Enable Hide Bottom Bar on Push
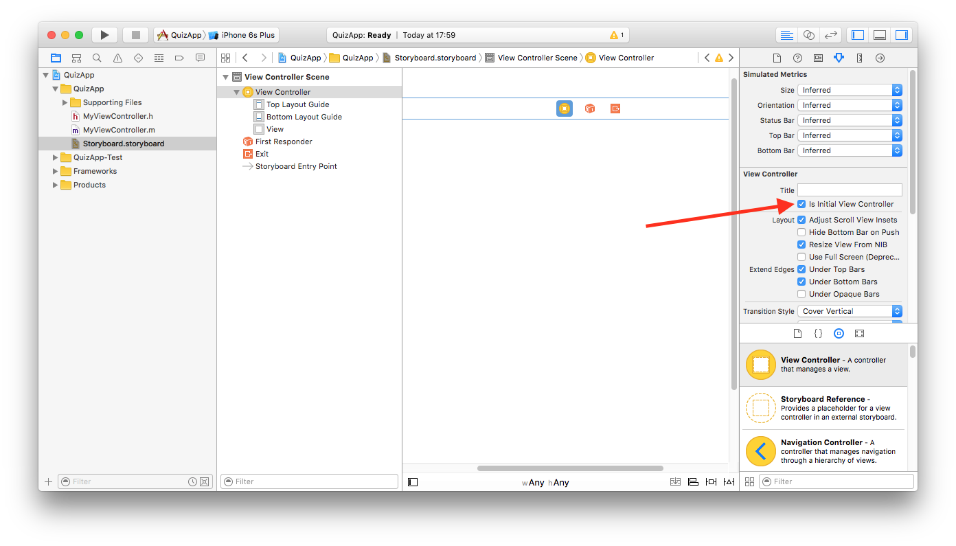This screenshot has height=546, width=956. (x=801, y=232)
